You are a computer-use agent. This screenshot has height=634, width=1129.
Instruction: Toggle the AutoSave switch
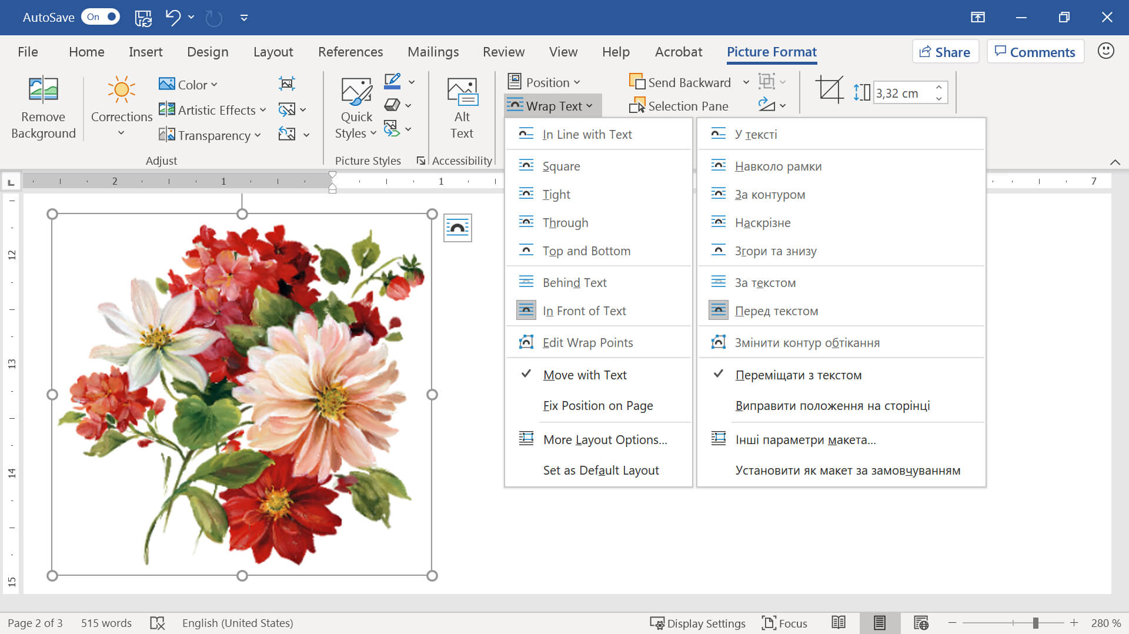coord(101,17)
